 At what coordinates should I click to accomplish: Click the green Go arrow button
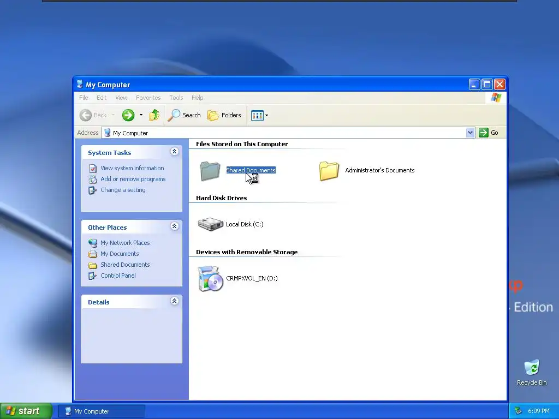(484, 133)
